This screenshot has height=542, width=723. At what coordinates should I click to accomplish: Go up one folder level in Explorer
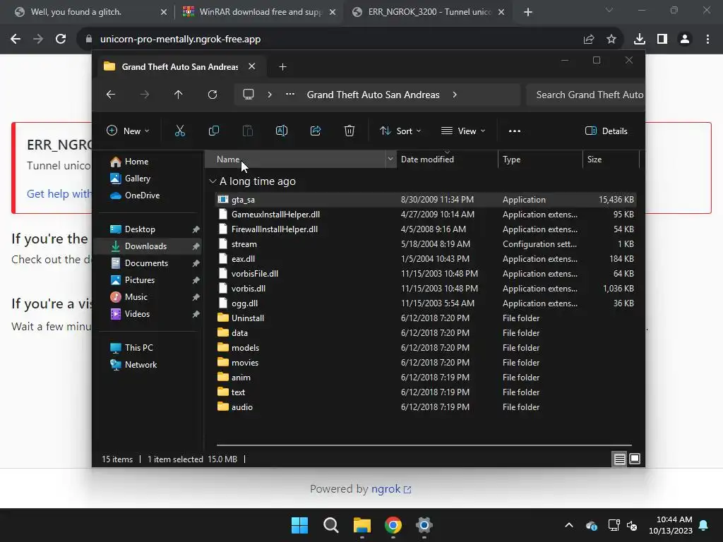pyautogui.click(x=179, y=95)
